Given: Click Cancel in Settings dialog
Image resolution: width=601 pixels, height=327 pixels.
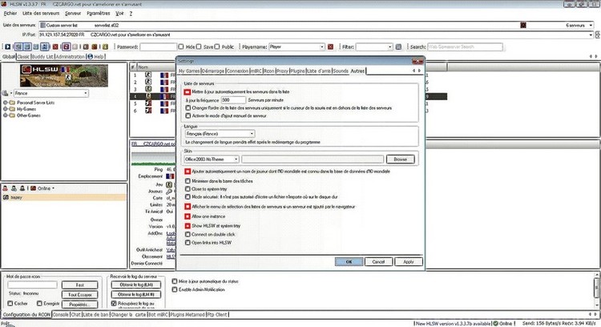Looking at the screenshot, I should [378, 262].
